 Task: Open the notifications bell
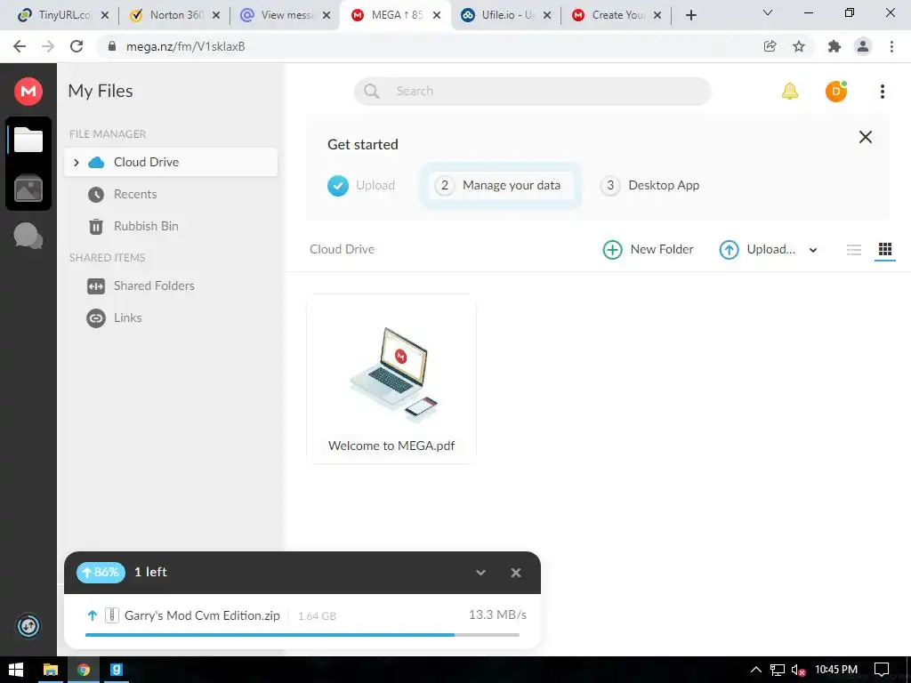[x=790, y=92]
